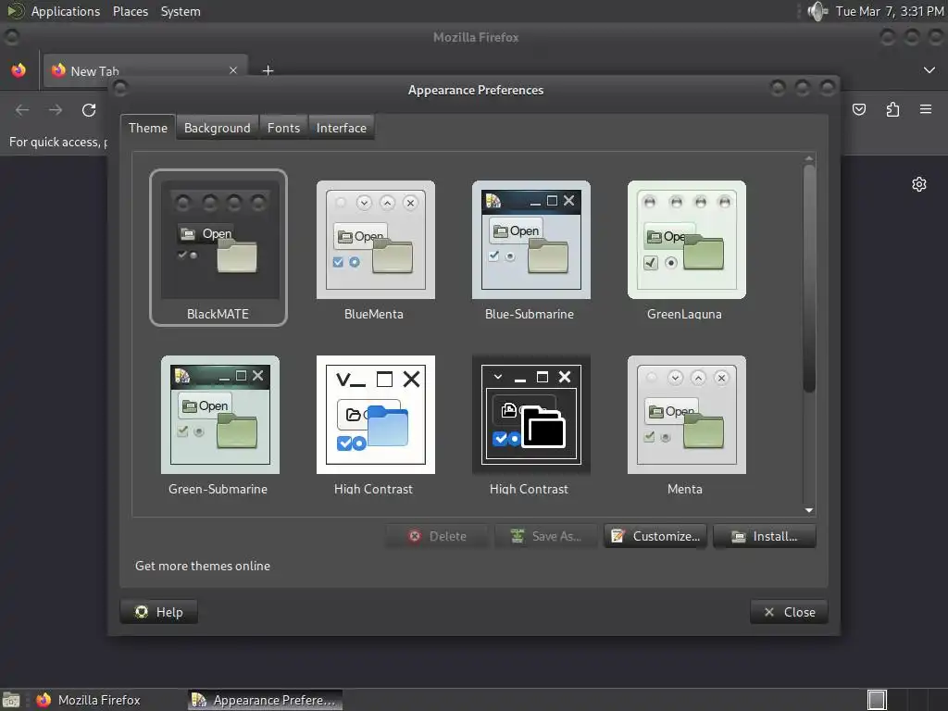Viewport: 948px width, 711px height.
Task: Open the Get more themes online link
Action: [x=203, y=566]
